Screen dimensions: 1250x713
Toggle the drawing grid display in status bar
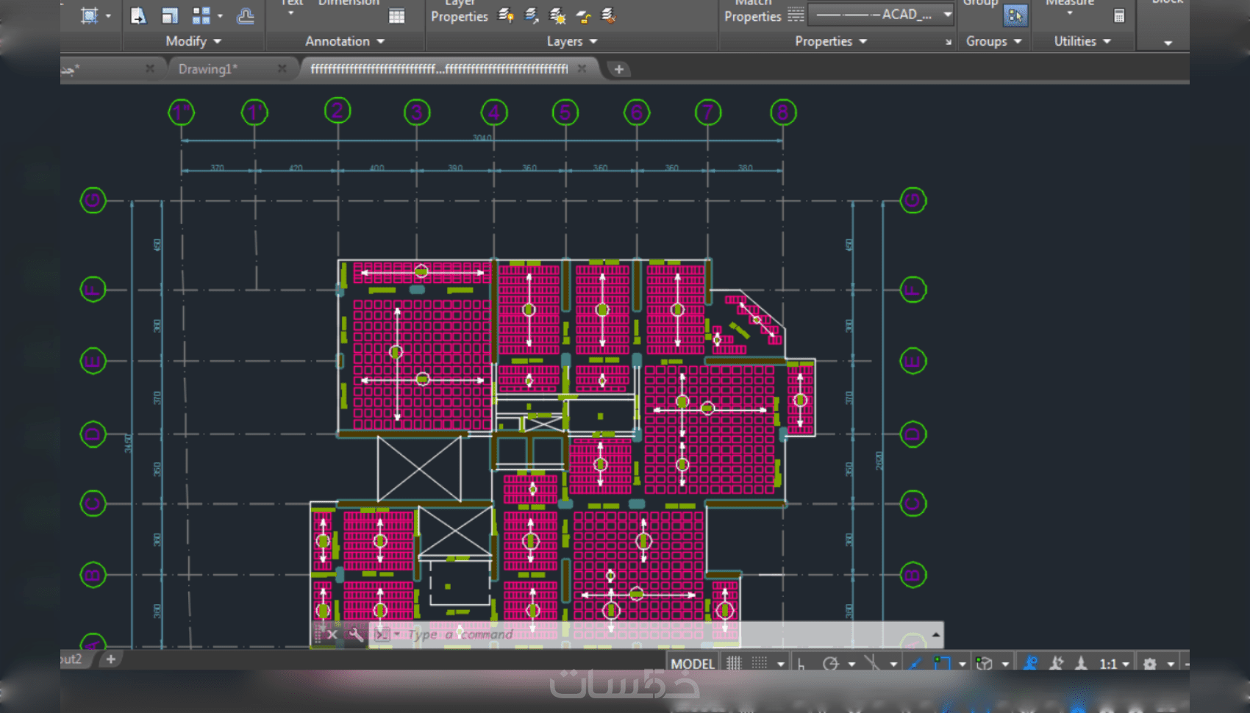734,664
